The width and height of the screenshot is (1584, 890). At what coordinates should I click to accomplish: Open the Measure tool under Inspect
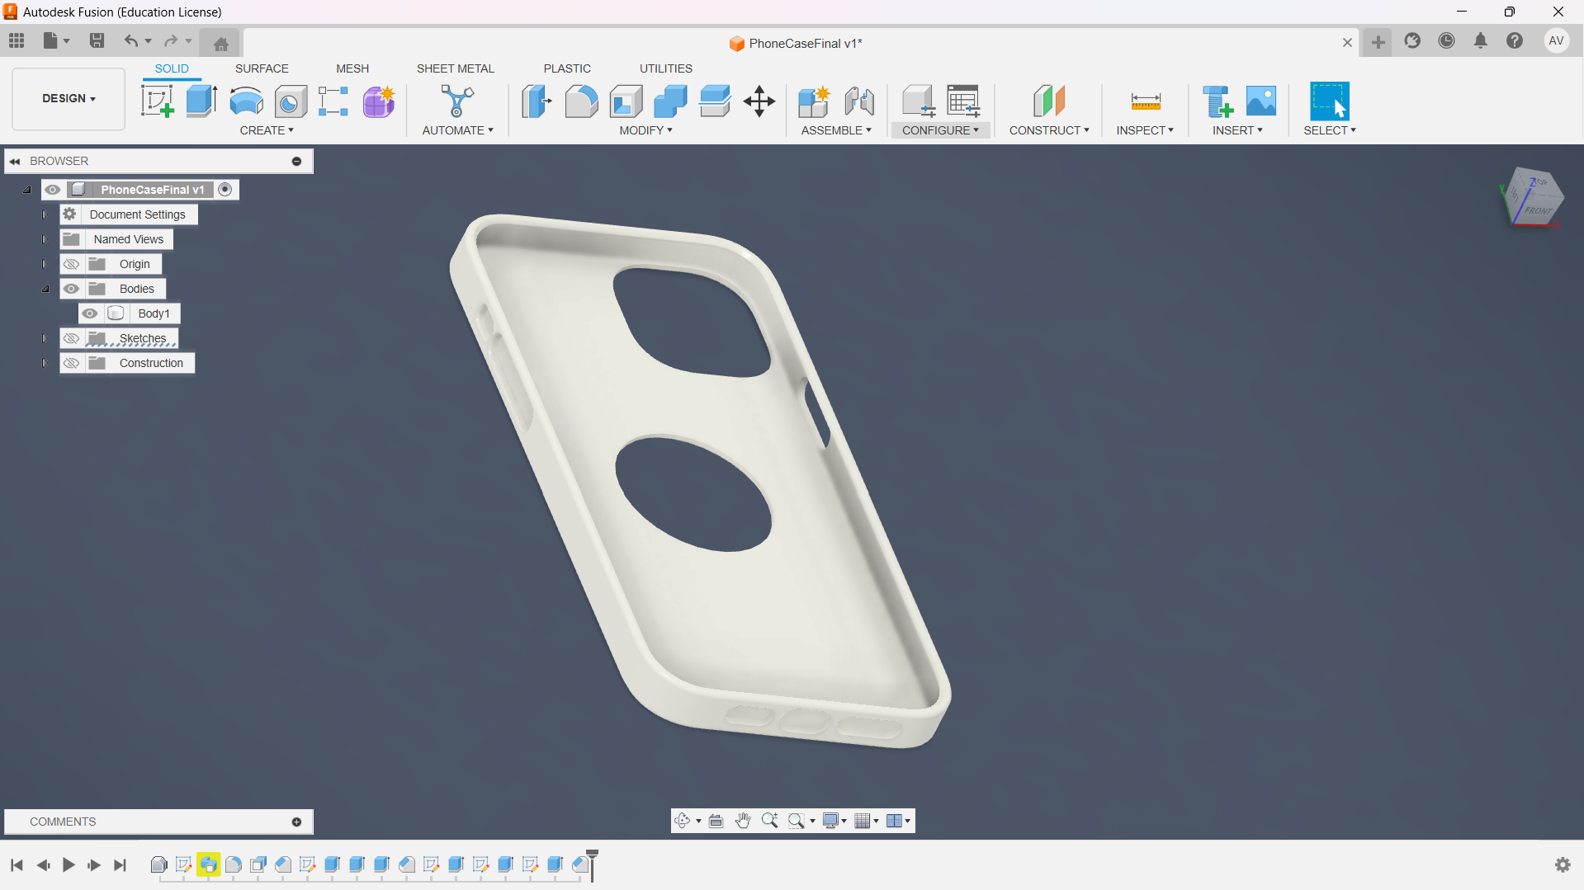[1146, 101]
